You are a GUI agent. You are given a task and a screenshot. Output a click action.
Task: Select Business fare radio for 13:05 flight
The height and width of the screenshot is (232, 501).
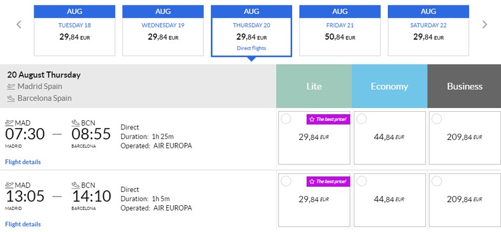coord(437,181)
